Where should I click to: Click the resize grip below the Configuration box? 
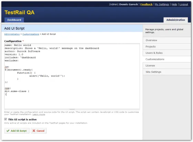72,109
